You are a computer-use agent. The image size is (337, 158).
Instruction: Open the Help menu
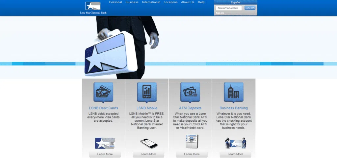(x=201, y=2)
